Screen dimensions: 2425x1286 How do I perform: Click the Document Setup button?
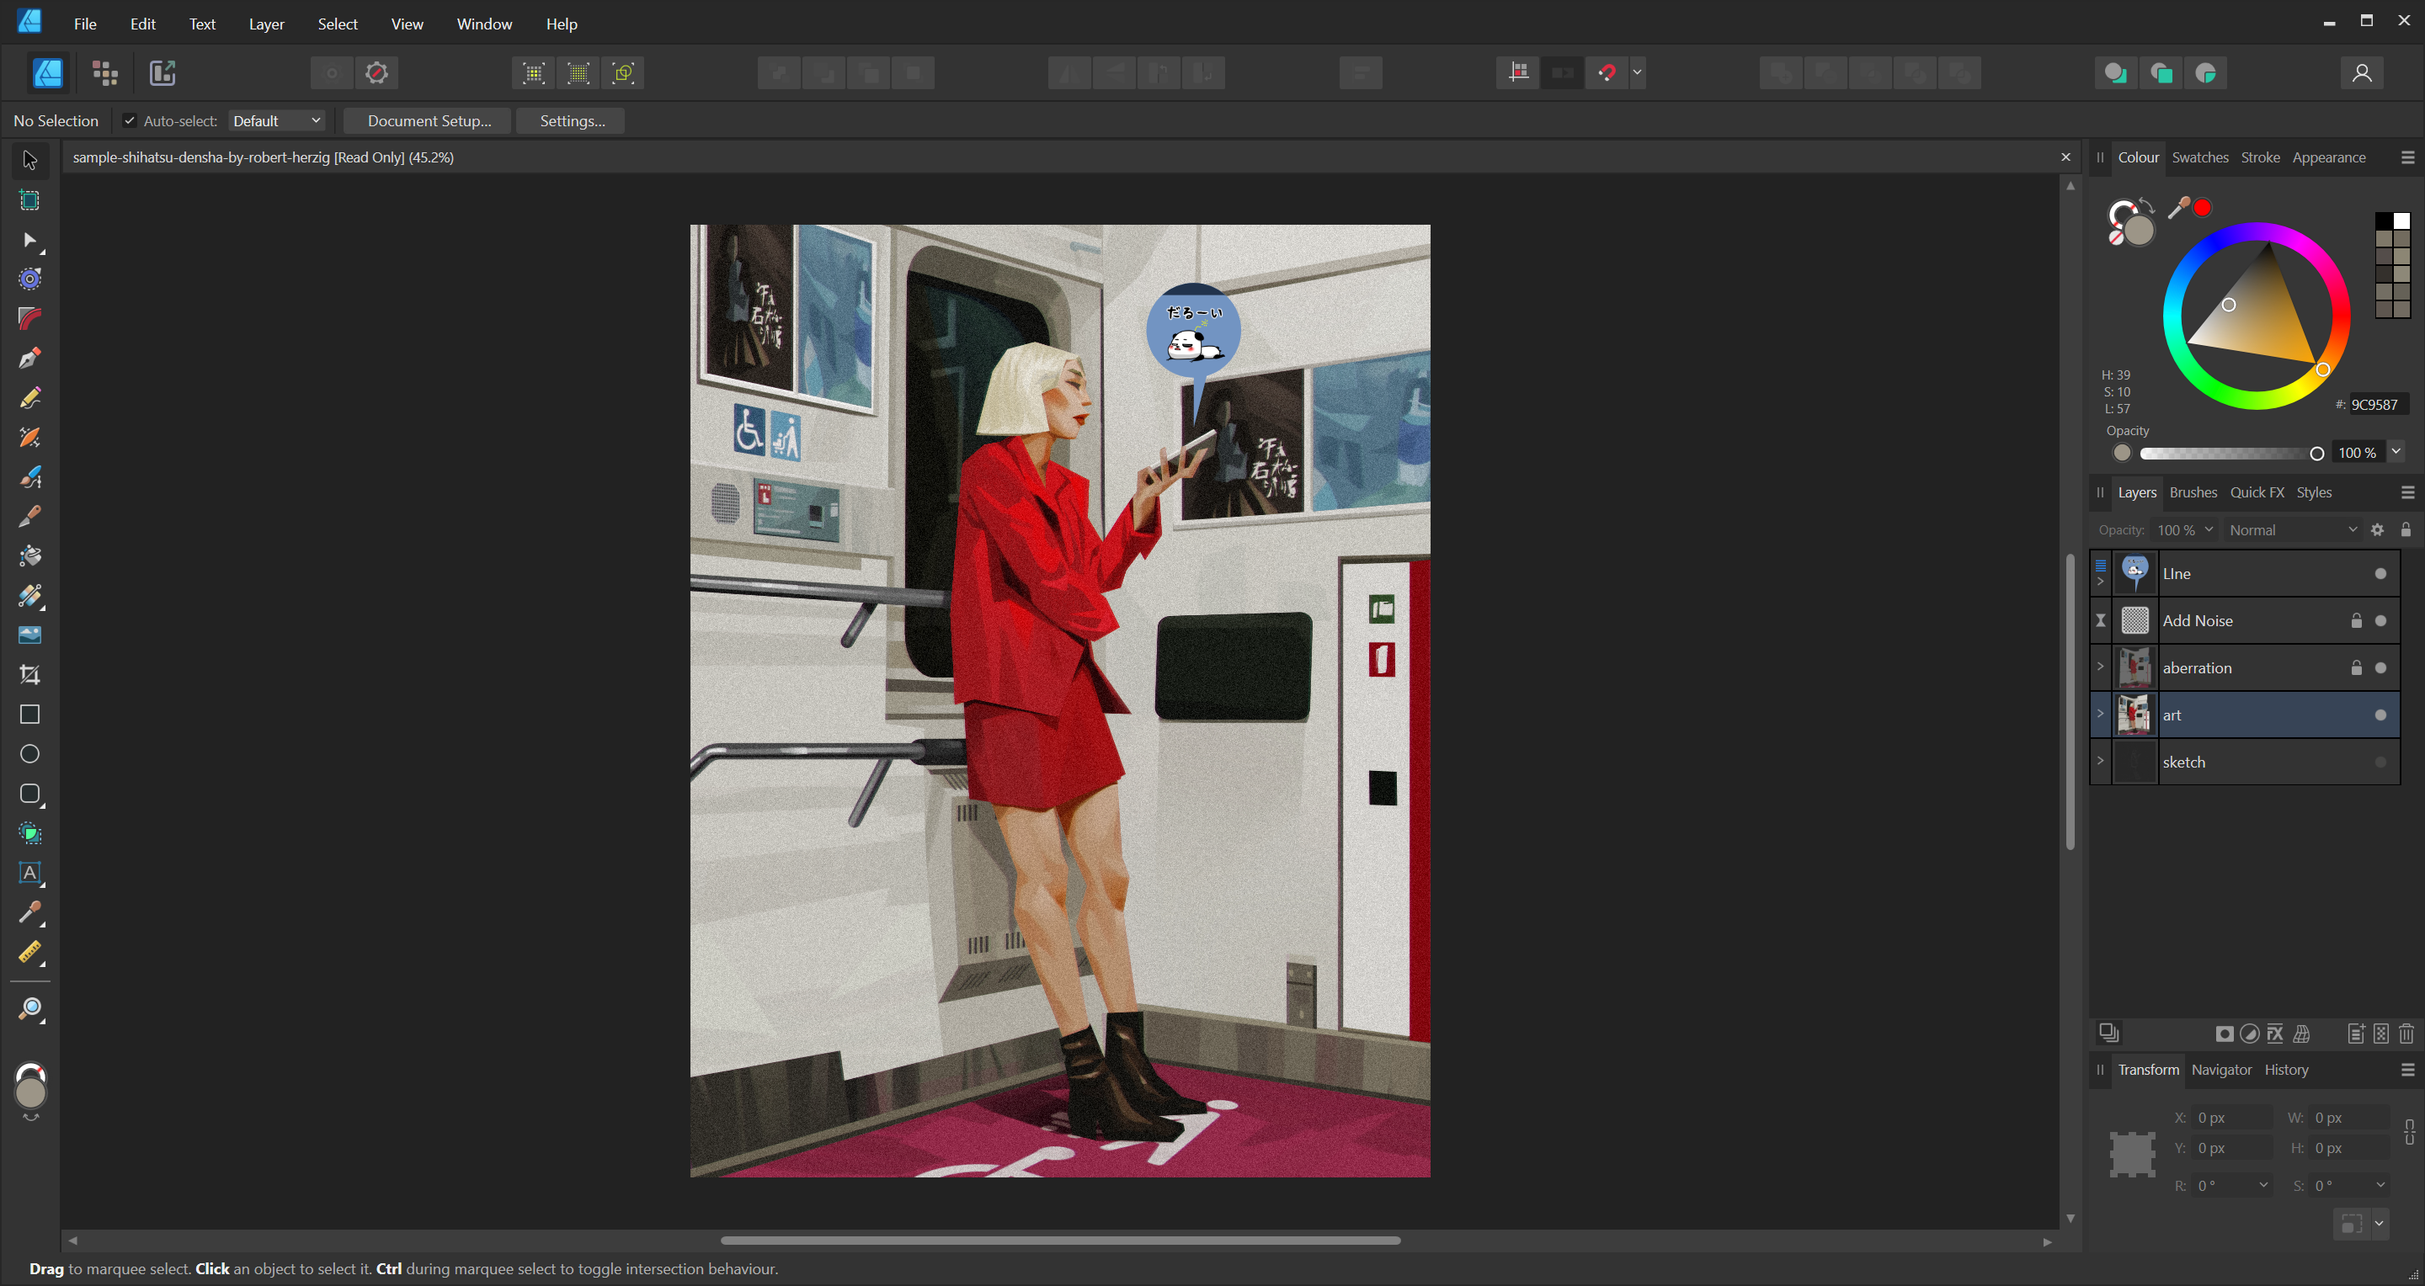click(x=429, y=120)
